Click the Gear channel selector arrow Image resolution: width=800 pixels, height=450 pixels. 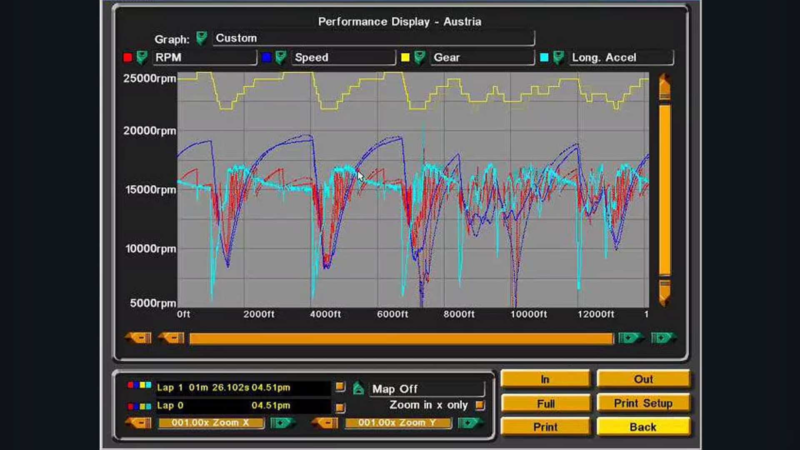point(420,57)
